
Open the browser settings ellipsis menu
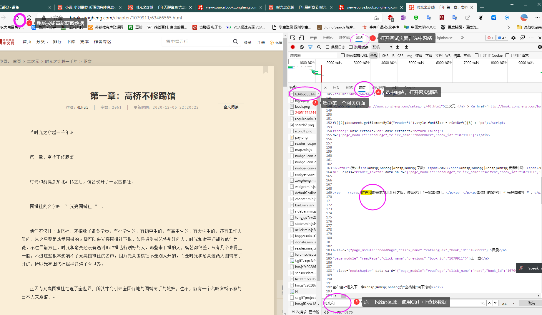(x=537, y=18)
